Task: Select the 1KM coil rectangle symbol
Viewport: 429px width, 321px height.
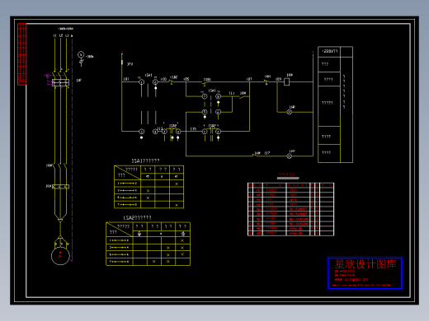Action: pyautogui.click(x=286, y=81)
